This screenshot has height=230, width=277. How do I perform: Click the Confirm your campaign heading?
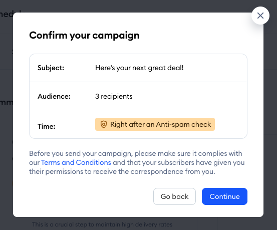84,36
